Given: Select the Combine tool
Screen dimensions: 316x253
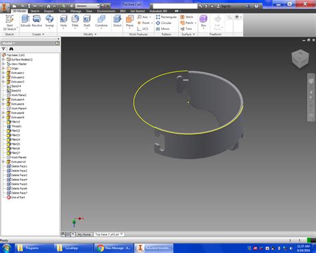Looking at the screenshot, I should (x=101, y=21).
